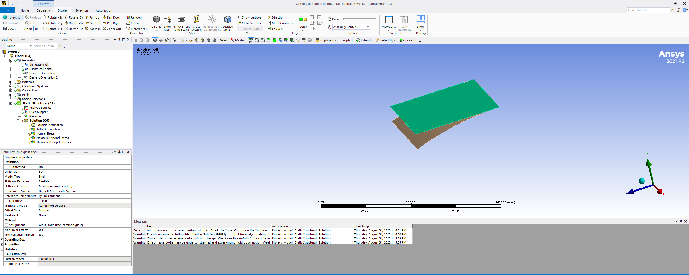Open the Assembly Center dropdown
689x275 pixels.
click(x=368, y=27)
